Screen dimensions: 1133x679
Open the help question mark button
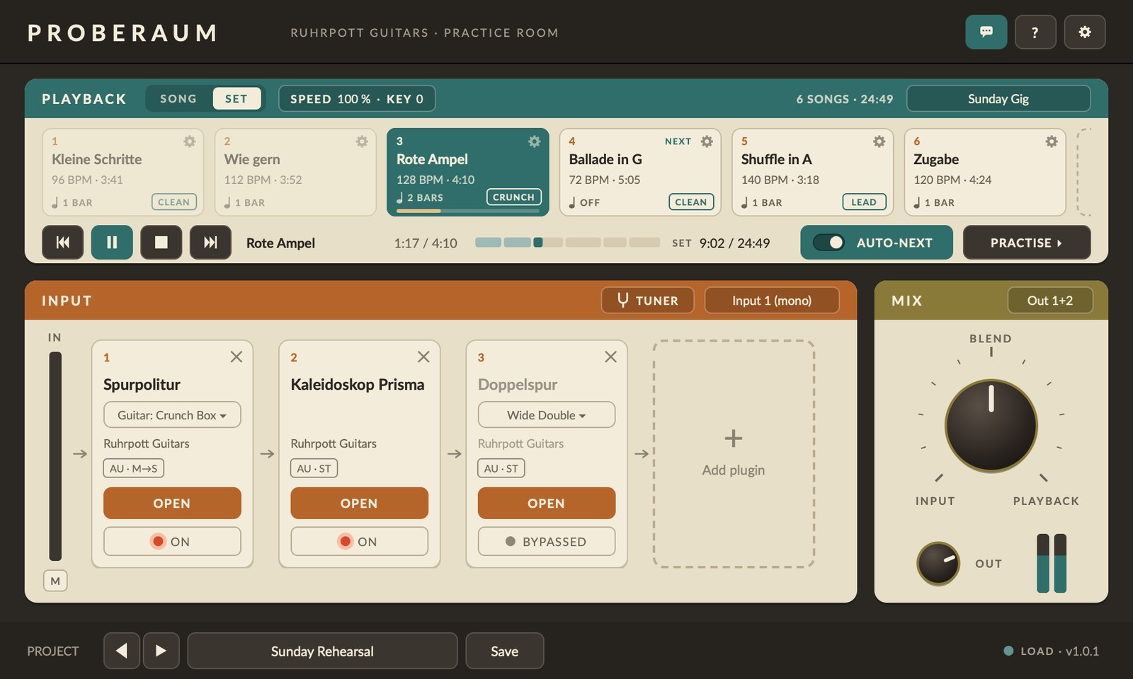click(x=1035, y=32)
